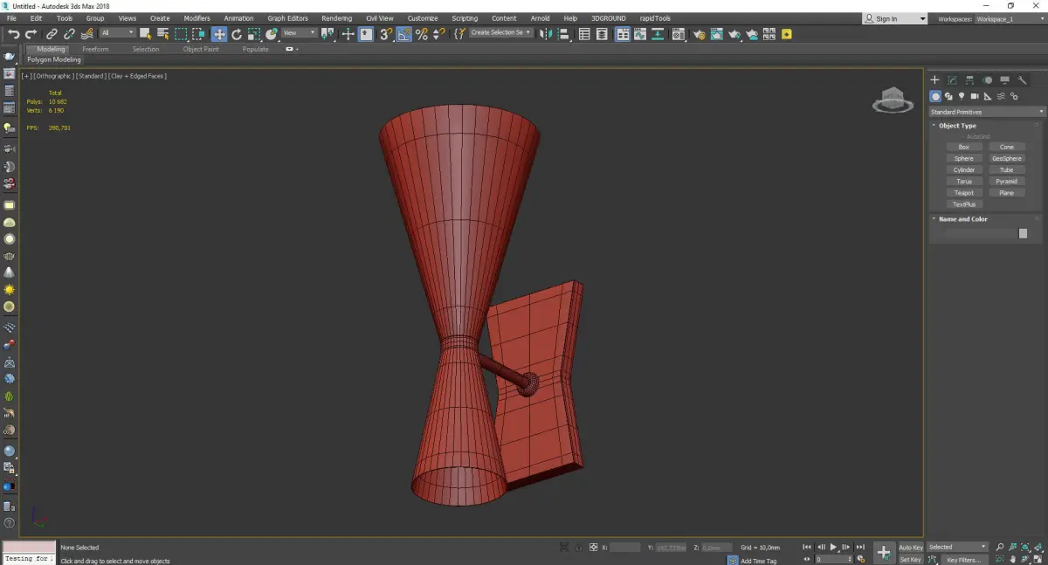Click the GeoSphere primitive button
This screenshot has width=1048, height=565.
(x=1006, y=159)
